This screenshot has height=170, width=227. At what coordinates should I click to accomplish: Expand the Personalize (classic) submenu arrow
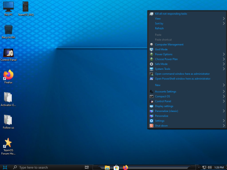tap(224, 111)
